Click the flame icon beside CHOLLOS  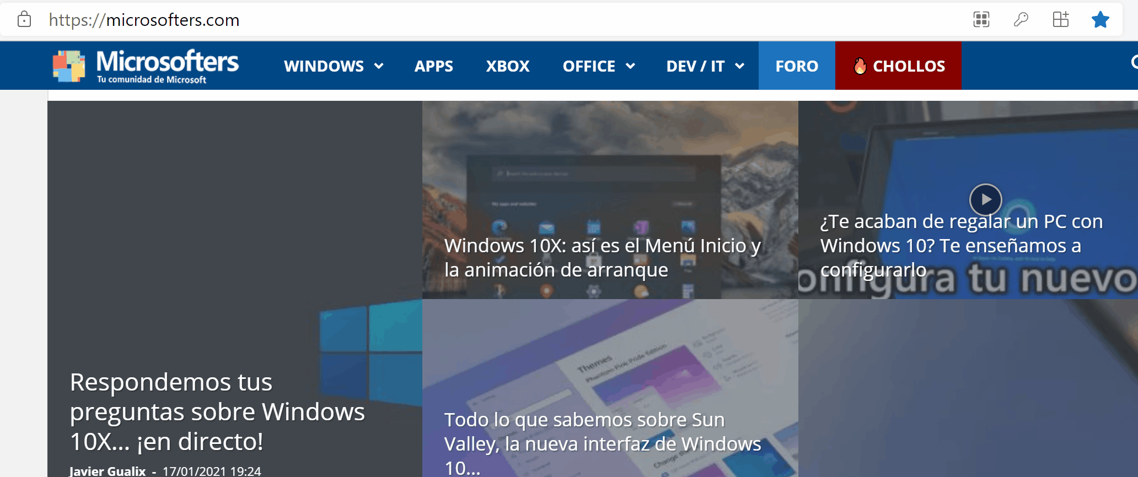tap(860, 66)
